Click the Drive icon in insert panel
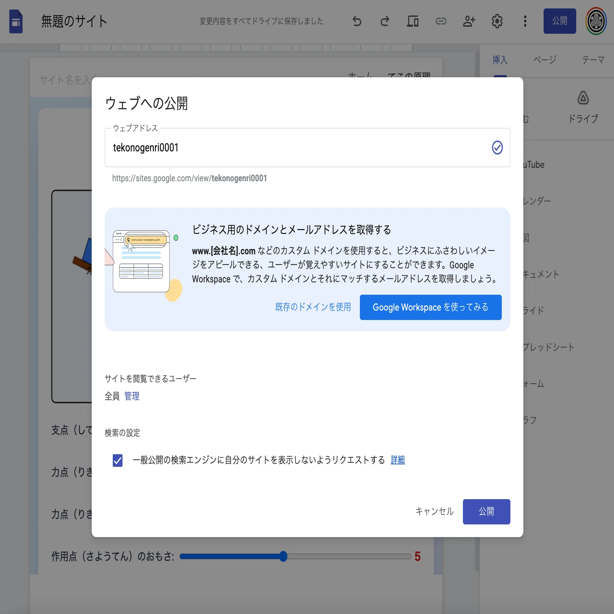Screen dimensions: 614x614 click(x=583, y=98)
